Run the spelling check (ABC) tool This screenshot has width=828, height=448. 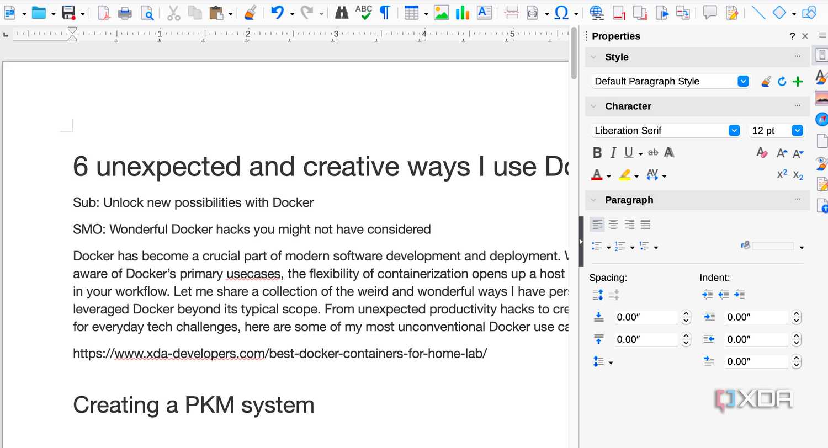pos(363,12)
